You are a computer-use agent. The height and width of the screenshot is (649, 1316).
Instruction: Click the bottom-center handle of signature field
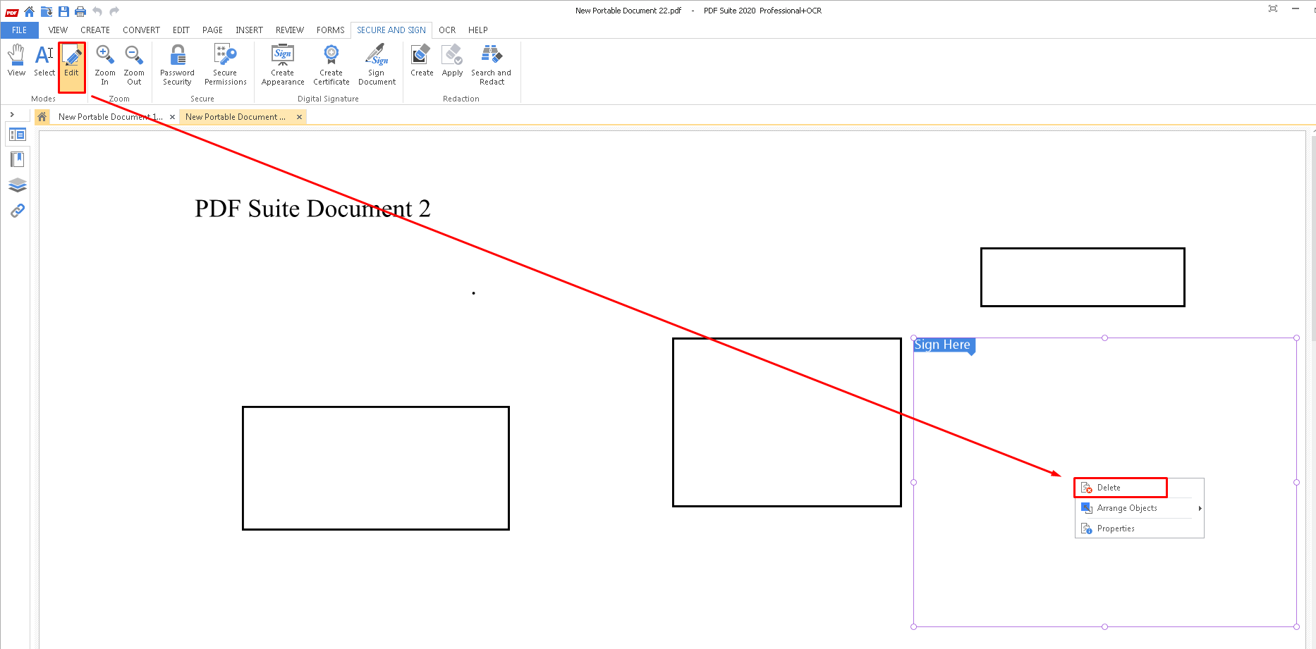coord(1105,626)
